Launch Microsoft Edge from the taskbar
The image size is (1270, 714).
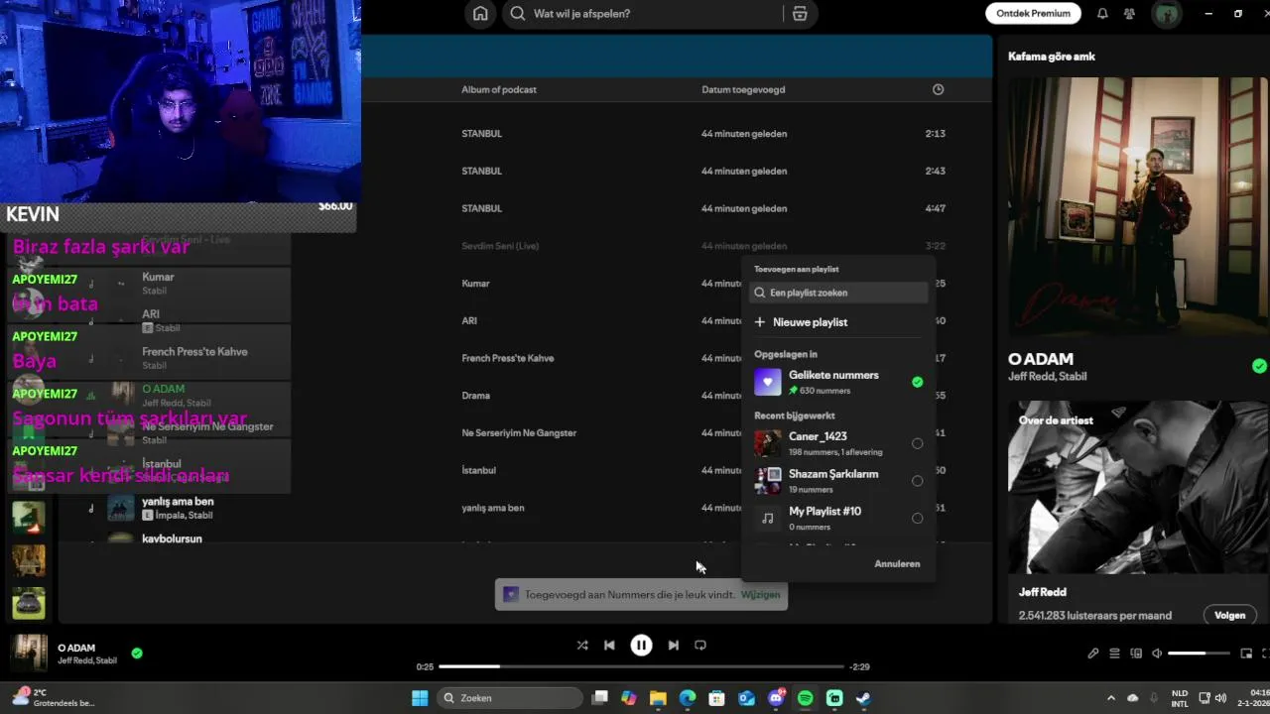pyautogui.click(x=688, y=698)
